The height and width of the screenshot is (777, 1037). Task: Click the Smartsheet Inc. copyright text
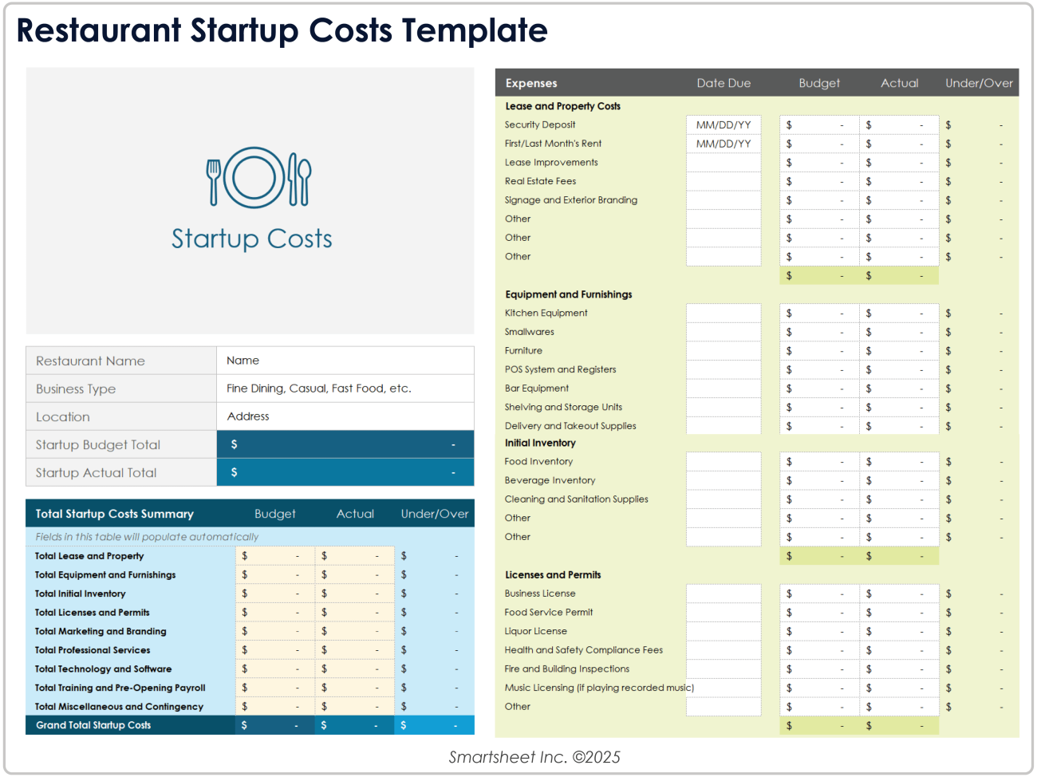[533, 756]
